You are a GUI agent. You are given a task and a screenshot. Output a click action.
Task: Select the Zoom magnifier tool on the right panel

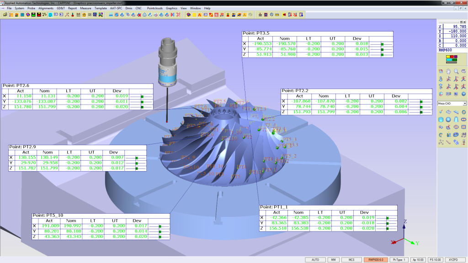[455, 70]
